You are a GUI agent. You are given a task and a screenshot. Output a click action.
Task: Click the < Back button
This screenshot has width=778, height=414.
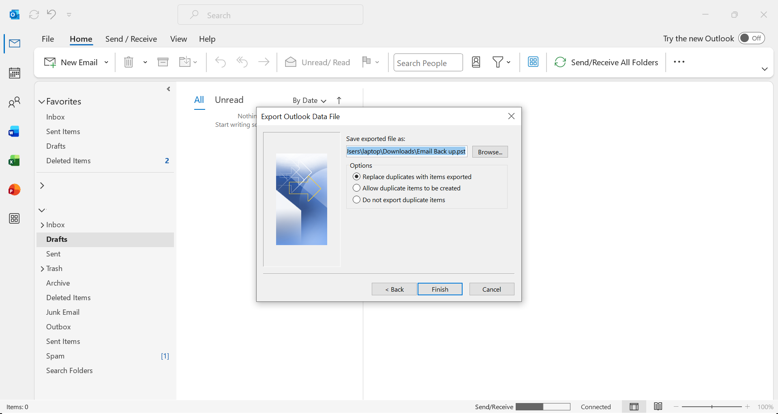coord(394,289)
